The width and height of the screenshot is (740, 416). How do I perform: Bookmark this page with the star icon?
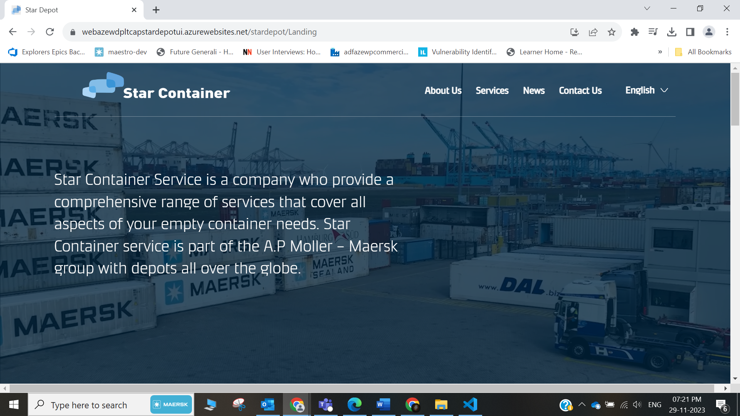coord(612,32)
